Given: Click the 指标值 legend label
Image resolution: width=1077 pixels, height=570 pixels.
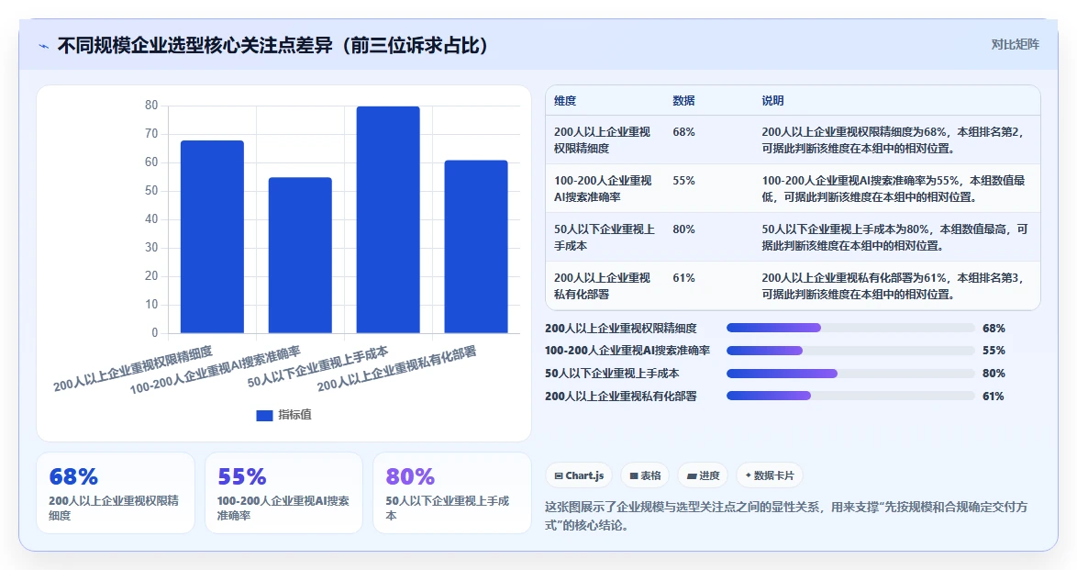Looking at the screenshot, I should 294,415.
